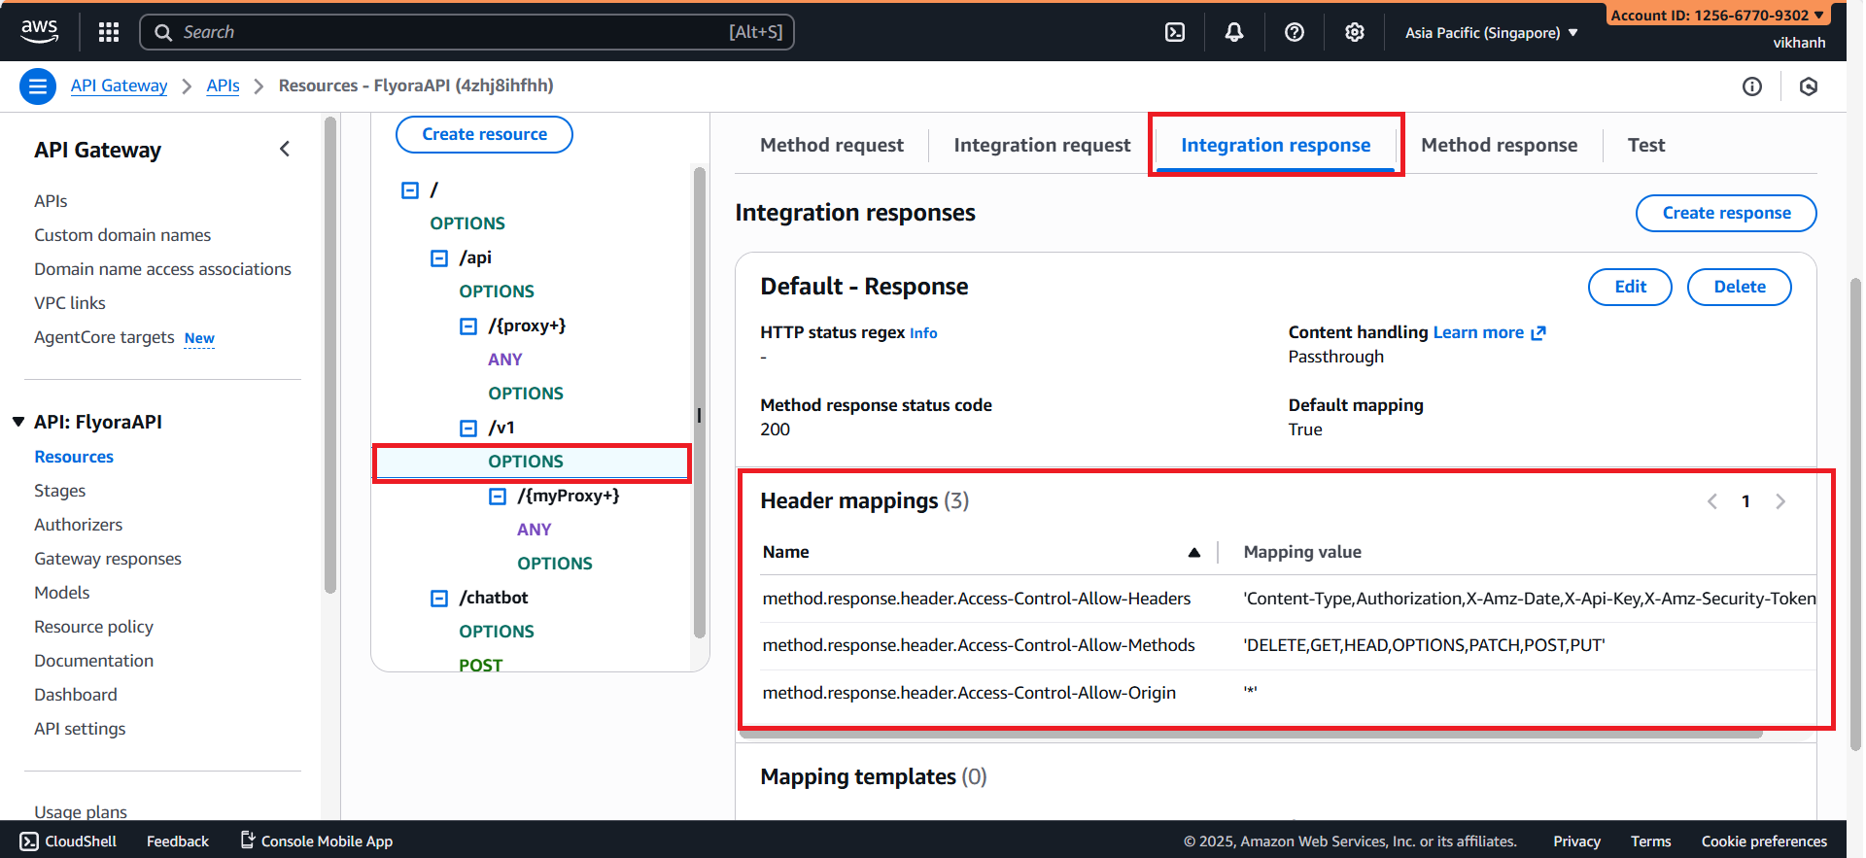1866x858 pixels.
Task: Collapse the /chatbot resource node
Action: point(439,599)
